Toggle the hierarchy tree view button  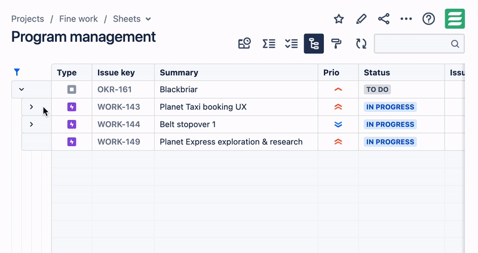(x=314, y=44)
